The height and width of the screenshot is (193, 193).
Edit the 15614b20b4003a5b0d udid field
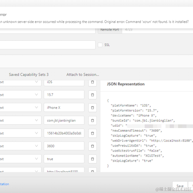(x=64, y=133)
